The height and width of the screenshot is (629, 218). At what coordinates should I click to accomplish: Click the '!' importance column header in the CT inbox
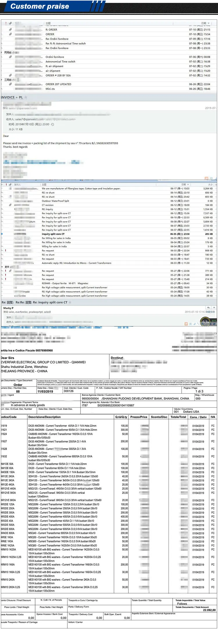6,185
